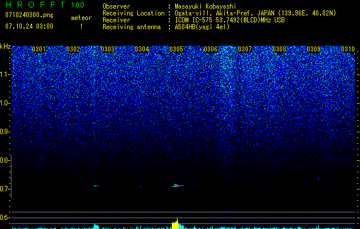
Task: Click the meteor label
Action: click(x=81, y=18)
